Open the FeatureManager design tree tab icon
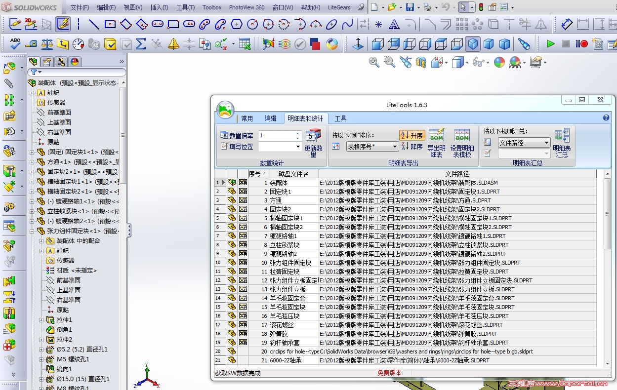 [x=33, y=62]
